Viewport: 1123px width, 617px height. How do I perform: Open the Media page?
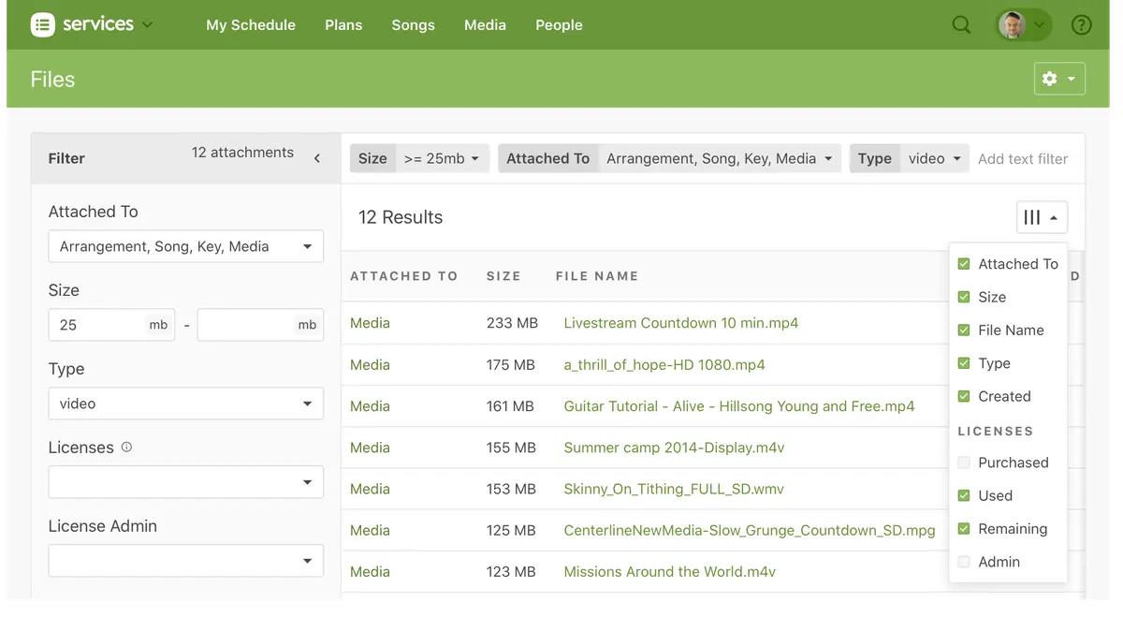pyautogui.click(x=485, y=25)
